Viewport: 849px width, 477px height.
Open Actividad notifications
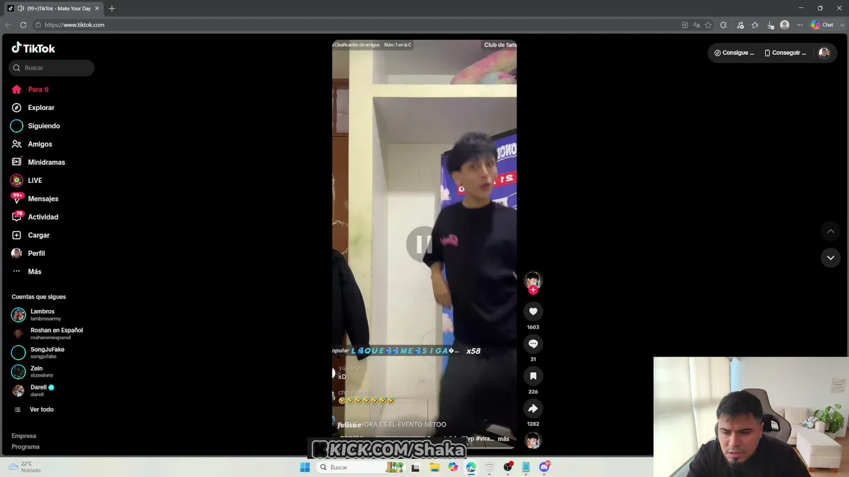[34, 217]
